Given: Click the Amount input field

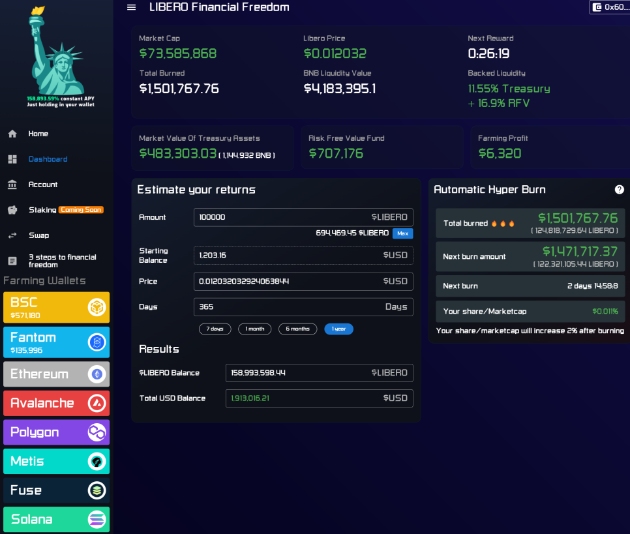Looking at the screenshot, I should [303, 217].
